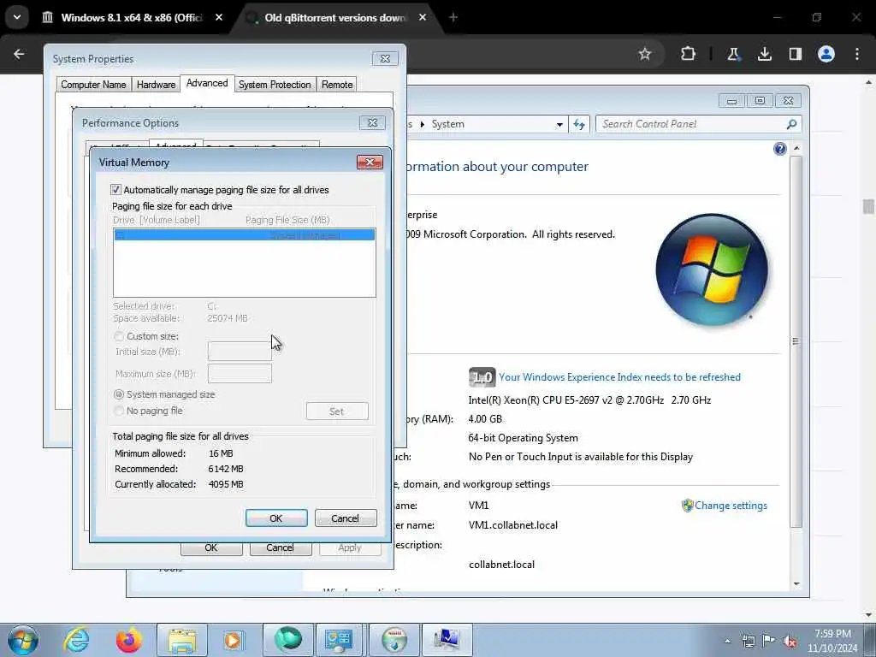
Task: Click into the Search Control Panel field
Action: (698, 124)
